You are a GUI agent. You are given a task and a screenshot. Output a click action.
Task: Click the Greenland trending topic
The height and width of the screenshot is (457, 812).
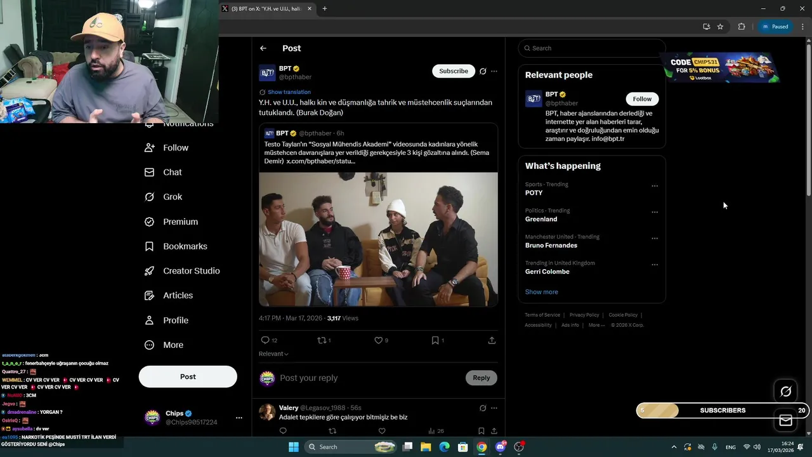click(541, 219)
